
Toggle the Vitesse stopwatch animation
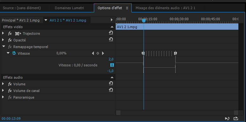pos(14,53)
